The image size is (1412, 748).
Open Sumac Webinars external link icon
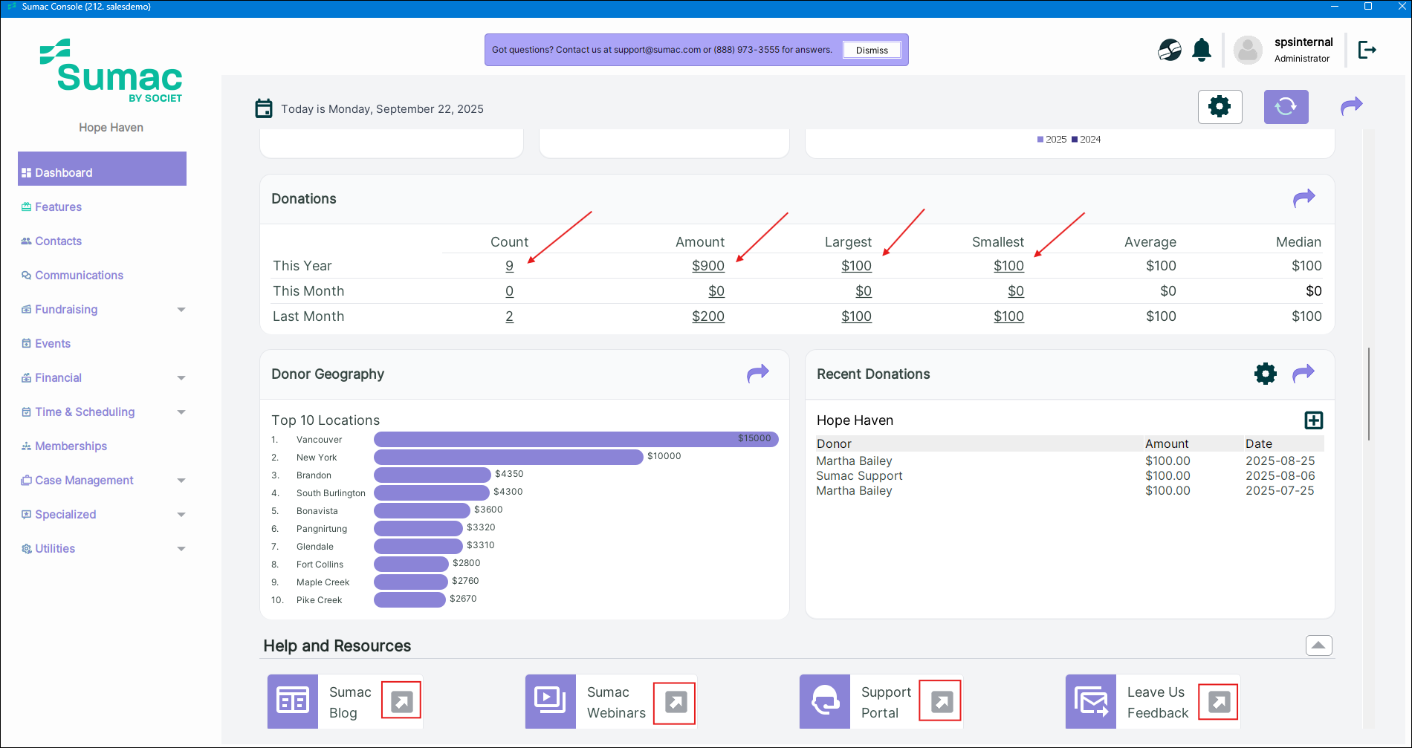[x=675, y=702]
